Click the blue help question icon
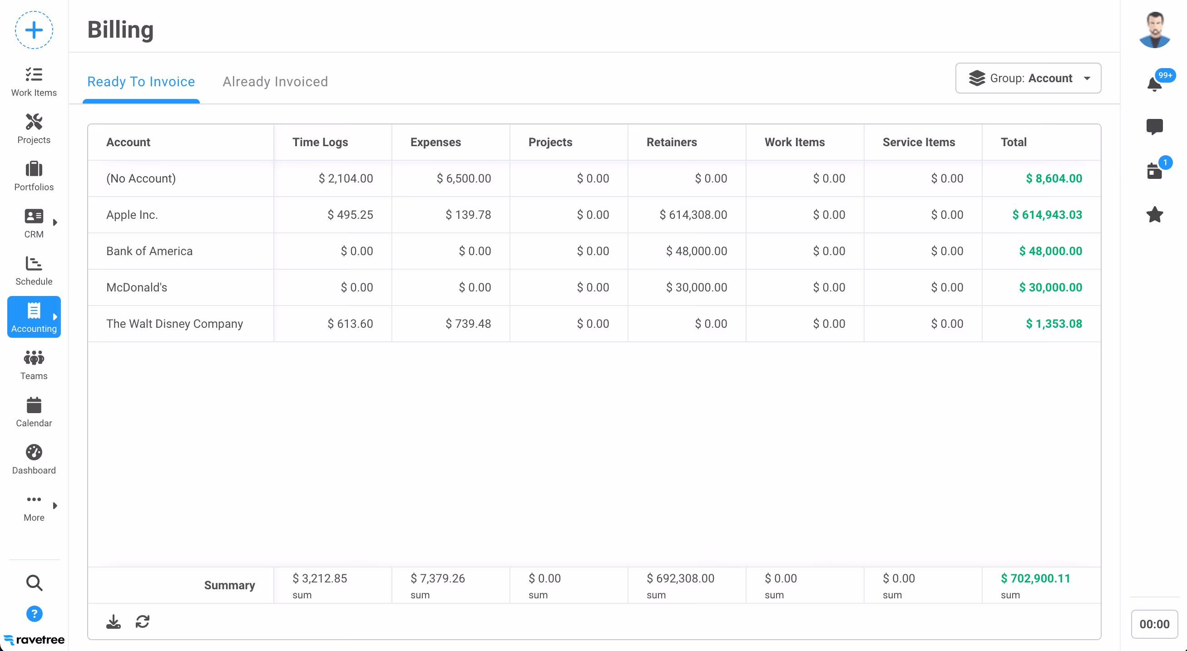Viewport: 1187px width, 651px height. point(34,614)
